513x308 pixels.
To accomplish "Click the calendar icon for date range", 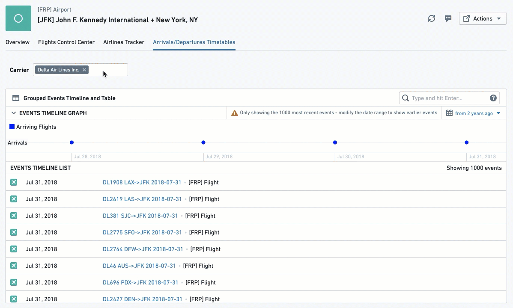I will coord(449,113).
